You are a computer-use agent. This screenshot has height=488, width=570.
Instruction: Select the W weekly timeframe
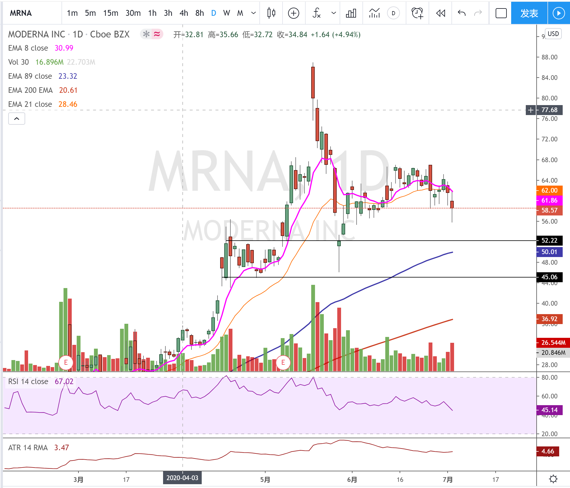226,13
